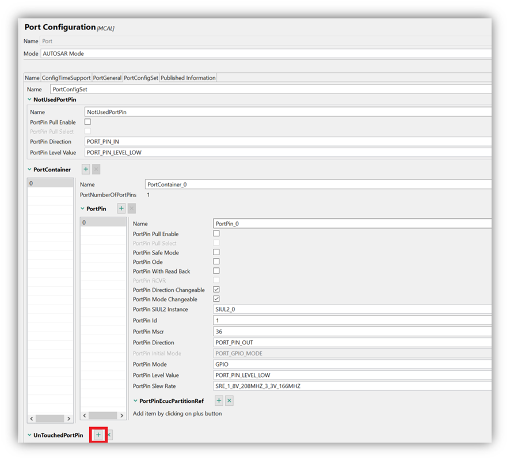
Task: Focus the PortContainer_0 name field
Action: click(x=318, y=185)
